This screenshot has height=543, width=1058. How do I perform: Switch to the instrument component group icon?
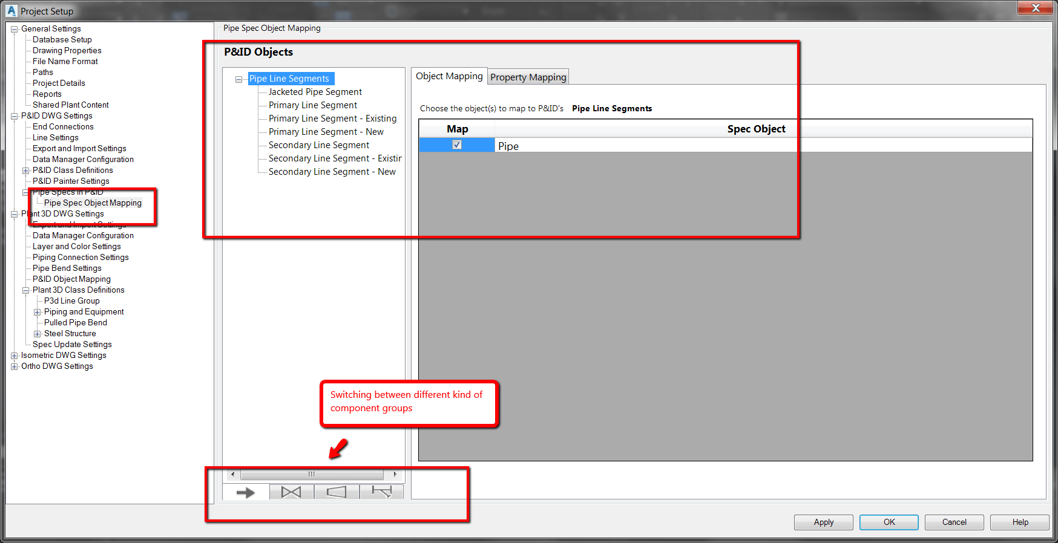[381, 492]
